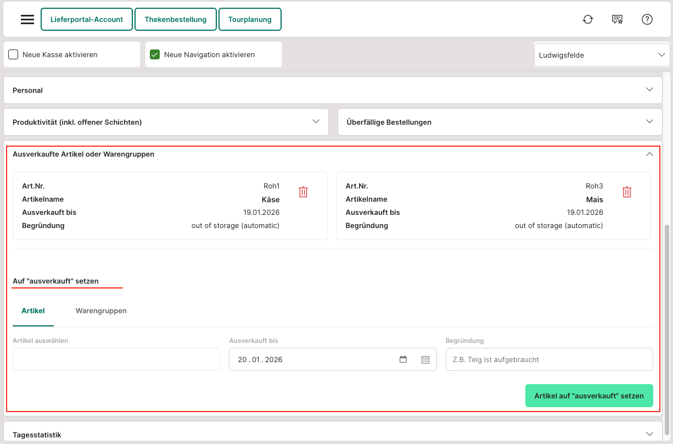Expand Produktivität (inkl. offener Schichten) panel
This screenshot has height=444, width=673.
[x=166, y=122]
